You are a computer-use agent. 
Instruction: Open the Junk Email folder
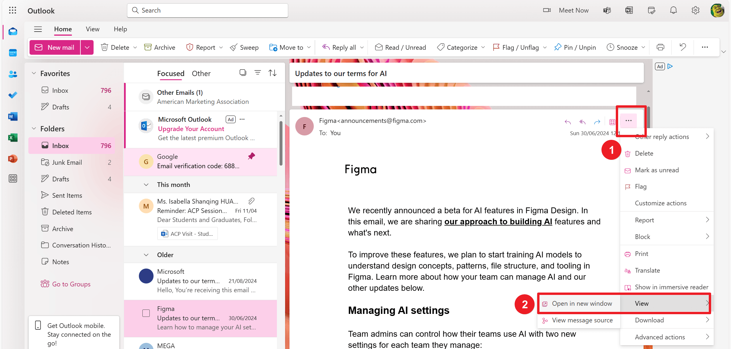(x=72, y=162)
